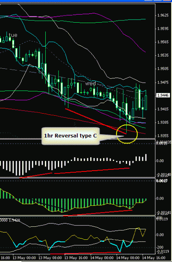Click the '13 May 00:00' time label
Viewport: 172px width, 262px height.
[24, 258]
